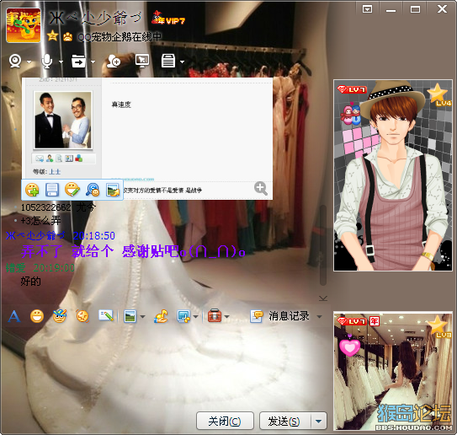The image size is (457, 435).
Task: Open the applications list icon
Action: pyautogui.click(x=168, y=61)
